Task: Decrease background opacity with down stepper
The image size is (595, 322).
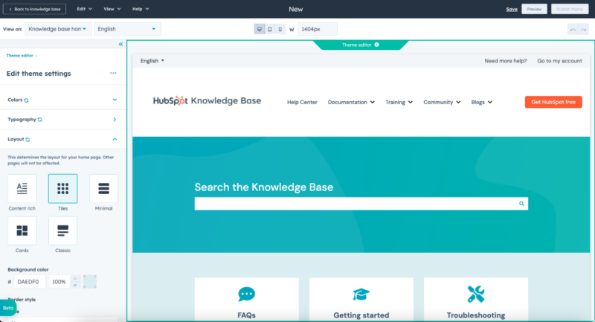Action: pyautogui.click(x=75, y=285)
